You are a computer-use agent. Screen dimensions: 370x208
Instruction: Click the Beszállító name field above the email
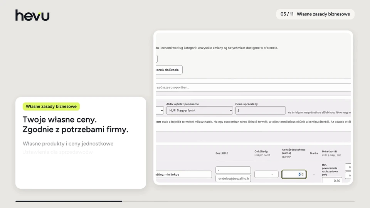coord(233,170)
